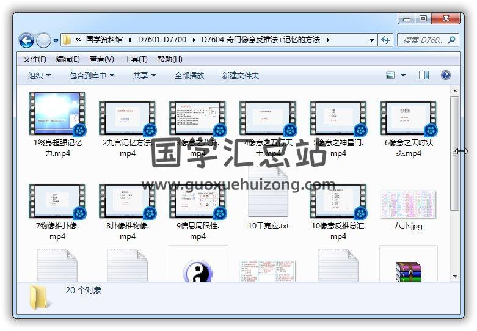477x331 pixels.
Task: Select video 10像意反推总汇.mp4
Action: click(338, 212)
